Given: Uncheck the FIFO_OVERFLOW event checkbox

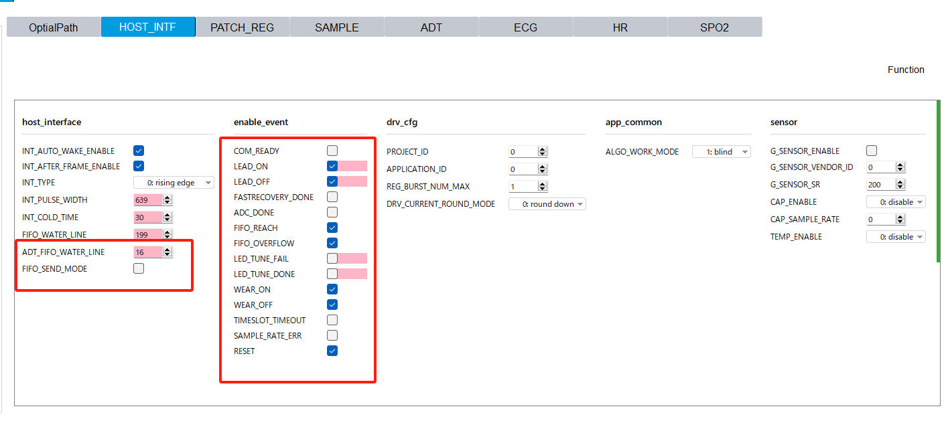Looking at the screenshot, I should (x=332, y=244).
